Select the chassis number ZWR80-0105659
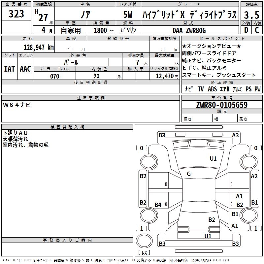The image size is (264, 264). tap(222, 105)
